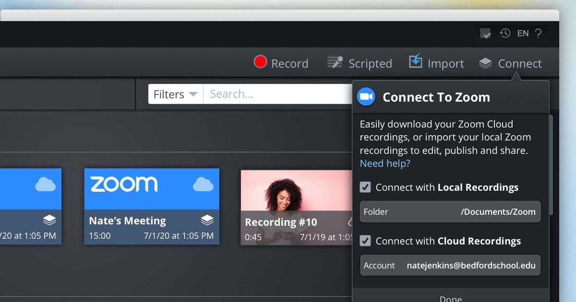The height and width of the screenshot is (302, 576).
Task: Click the Folder path /Documents/Zoom field
Action: (450, 211)
